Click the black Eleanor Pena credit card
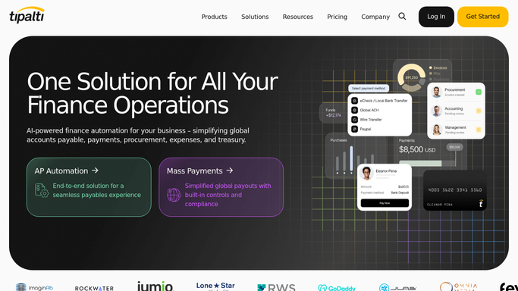Screen dimensions: 518x291 tap(455, 190)
